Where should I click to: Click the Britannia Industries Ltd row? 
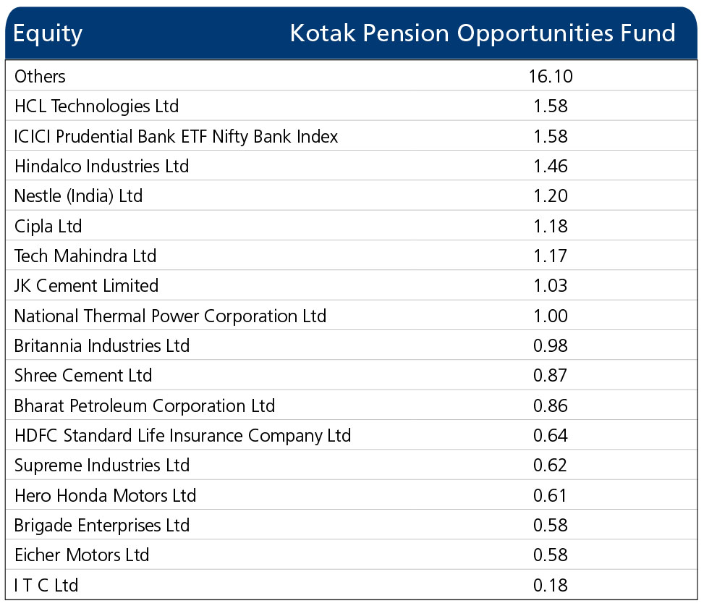point(352,346)
